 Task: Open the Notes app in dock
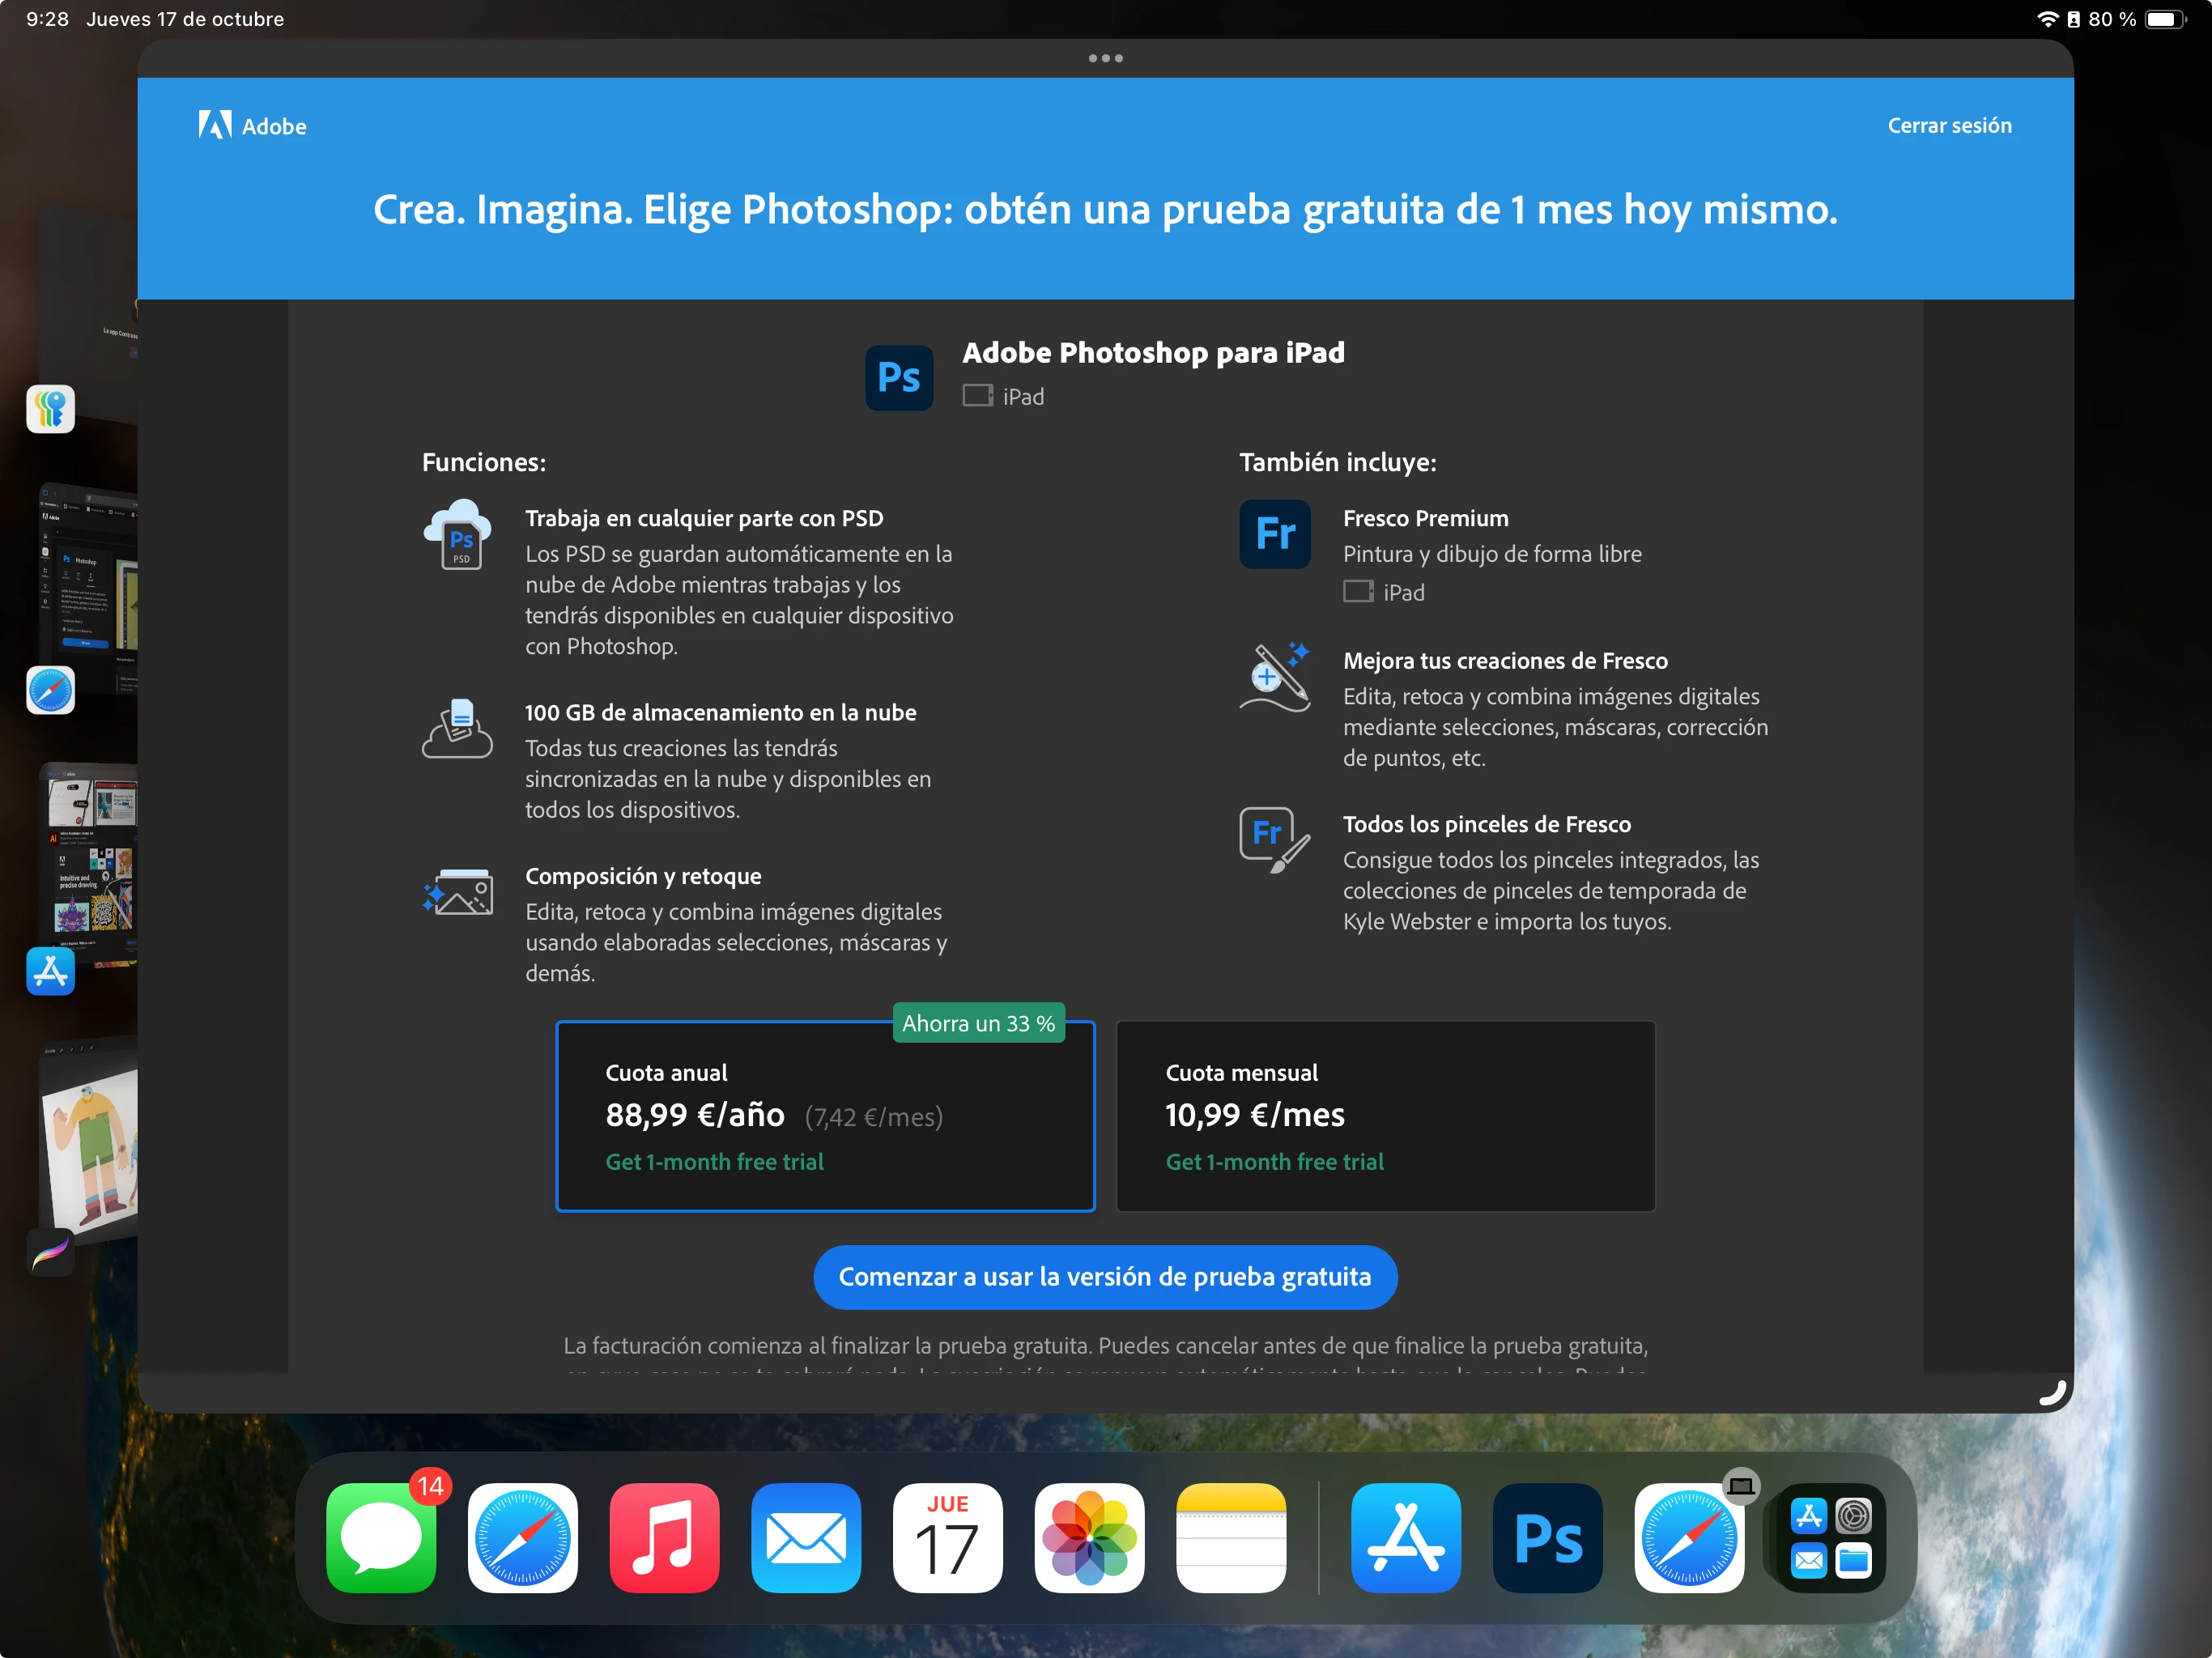(1231, 1537)
